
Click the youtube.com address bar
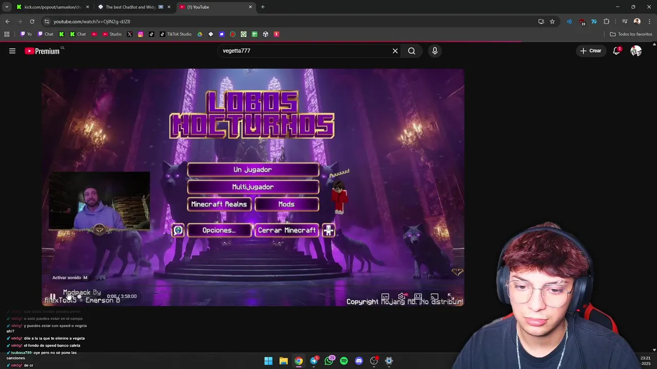click(287, 22)
